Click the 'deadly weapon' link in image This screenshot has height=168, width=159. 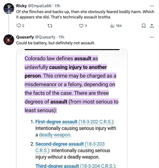point(54,135)
